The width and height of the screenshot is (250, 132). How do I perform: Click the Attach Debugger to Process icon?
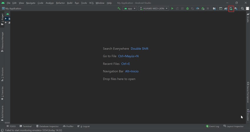[203, 8]
